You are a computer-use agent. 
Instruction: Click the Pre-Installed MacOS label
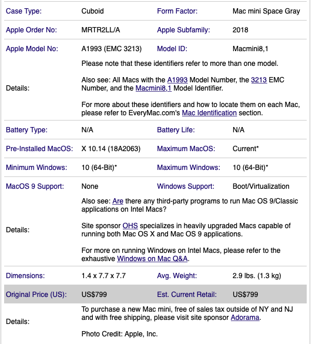(39, 149)
